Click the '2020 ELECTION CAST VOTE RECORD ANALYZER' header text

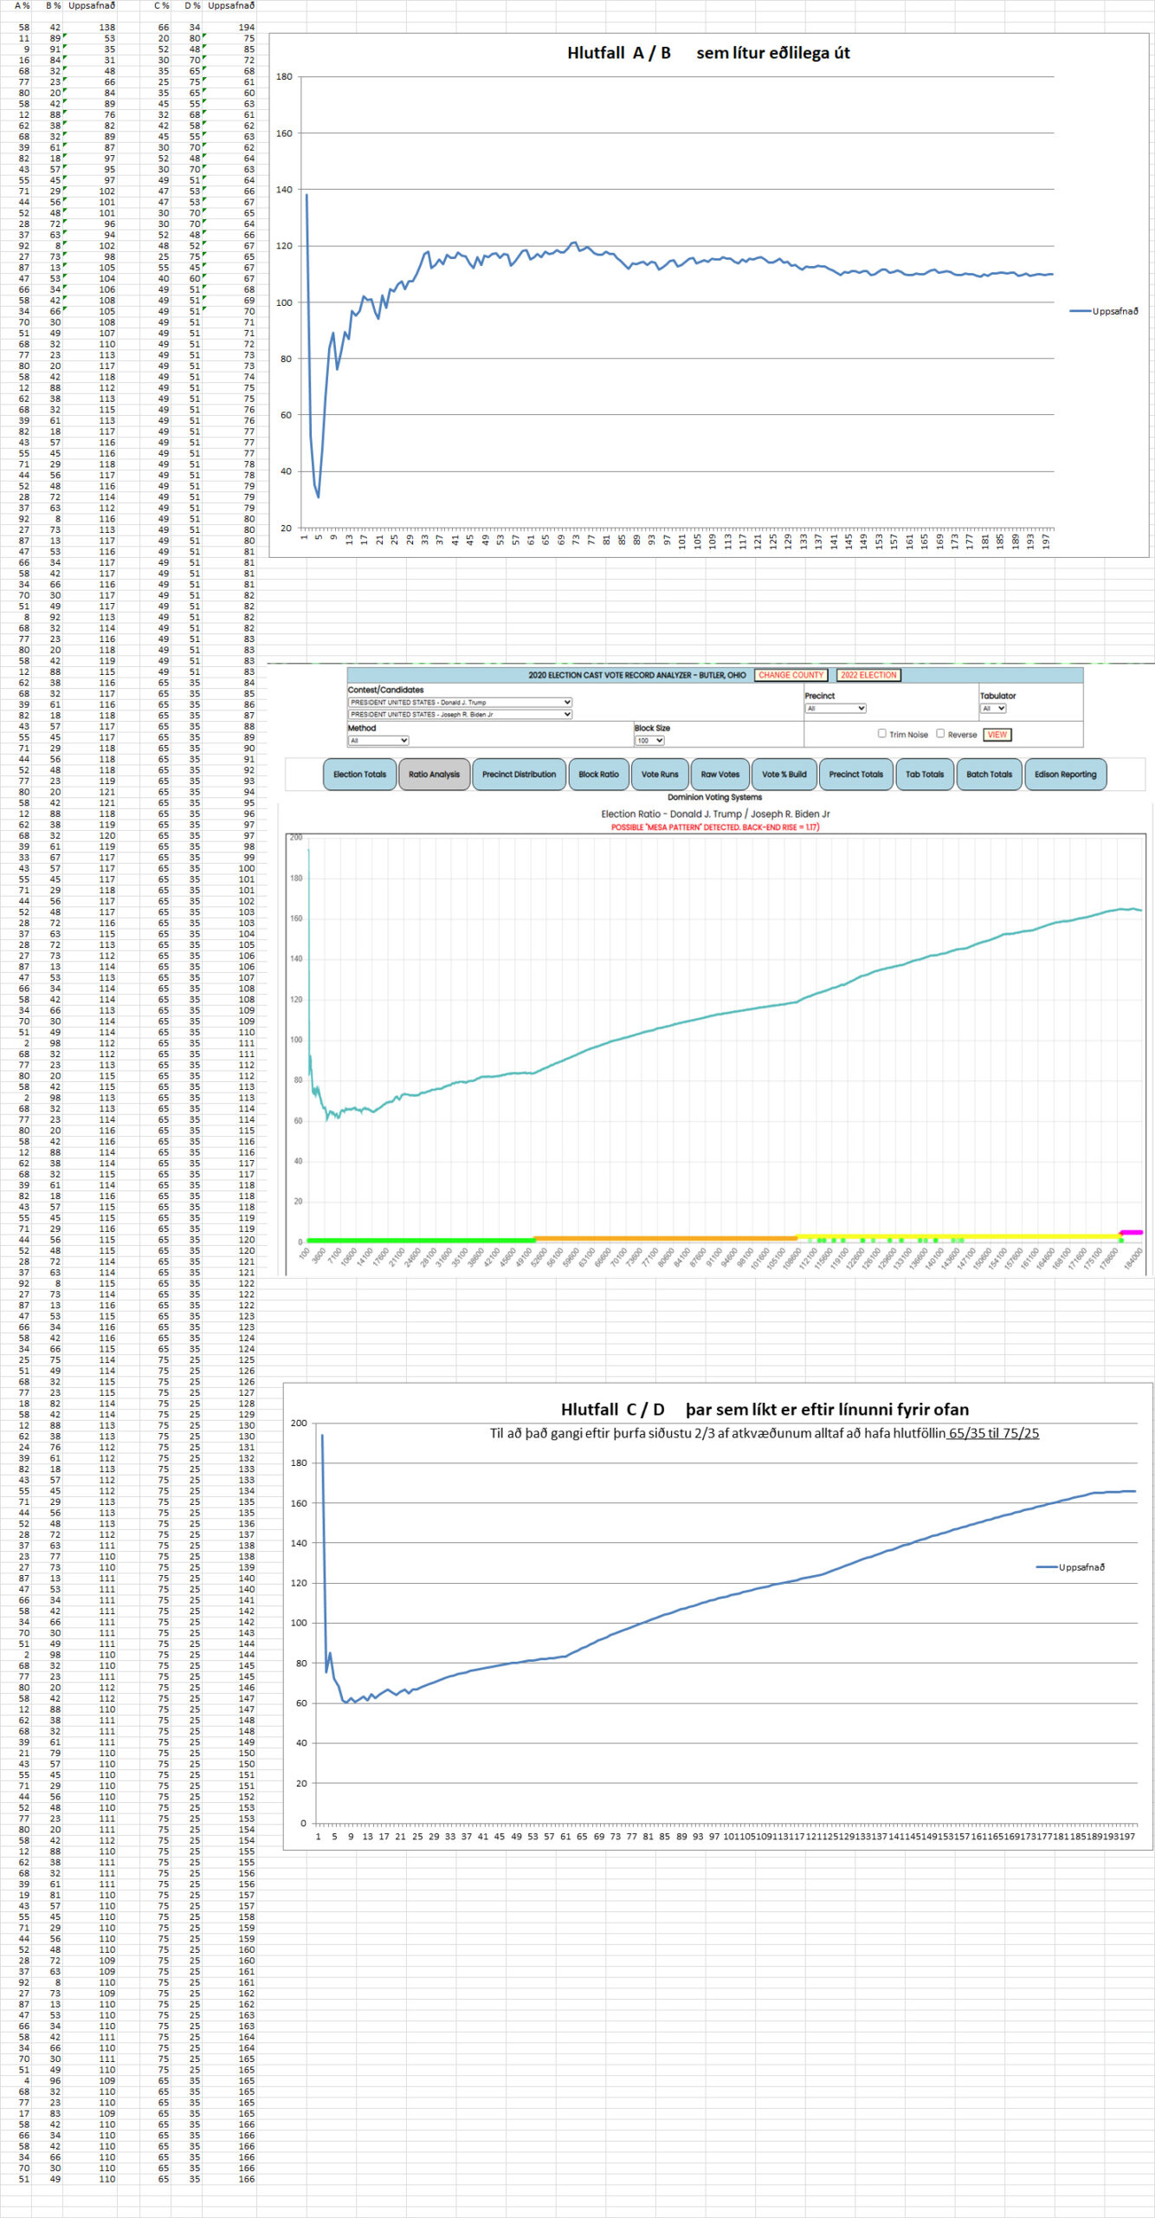(x=637, y=675)
